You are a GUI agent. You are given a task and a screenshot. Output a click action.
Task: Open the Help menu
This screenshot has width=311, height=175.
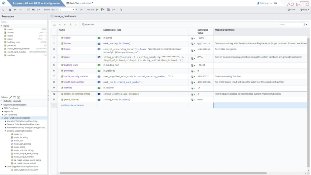pyautogui.click(x=304, y=9)
